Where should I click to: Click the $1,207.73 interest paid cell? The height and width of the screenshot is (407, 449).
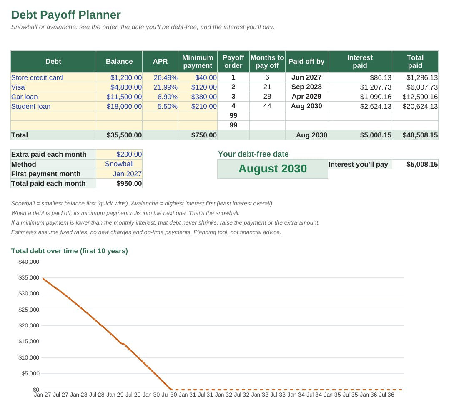(x=360, y=87)
